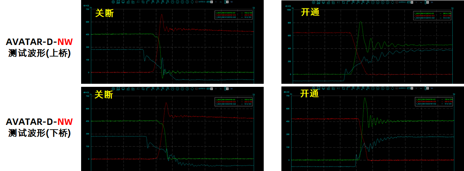Screen dimensions: 464x171
Task: Click green ICE legend entry in upper-bridge turn-off panel
Action: pyautogui.click(x=226, y=13)
